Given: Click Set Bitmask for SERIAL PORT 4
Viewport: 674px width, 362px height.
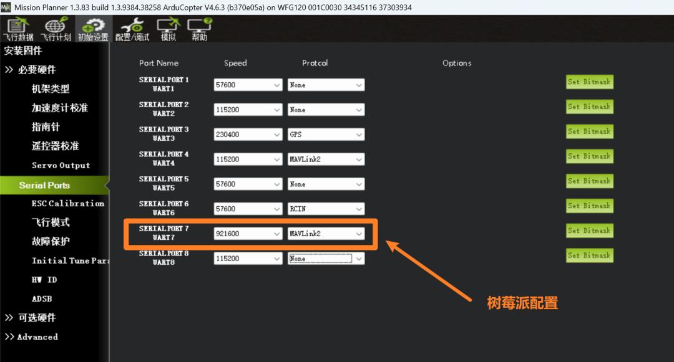Looking at the screenshot, I should [589, 156].
